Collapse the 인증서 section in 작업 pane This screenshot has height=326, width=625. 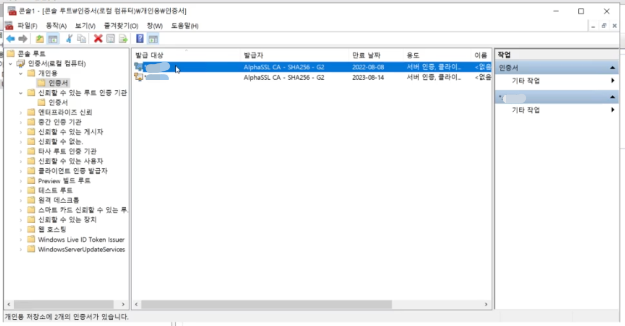pos(612,68)
